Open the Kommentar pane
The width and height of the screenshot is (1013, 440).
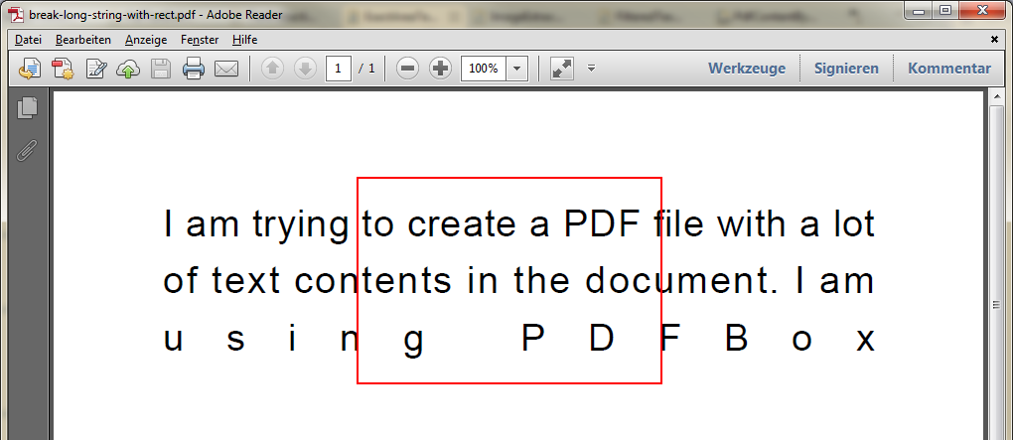tap(949, 69)
